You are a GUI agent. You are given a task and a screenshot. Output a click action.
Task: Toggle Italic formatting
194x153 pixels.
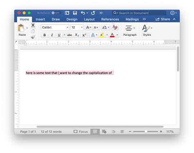click(52, 35)
